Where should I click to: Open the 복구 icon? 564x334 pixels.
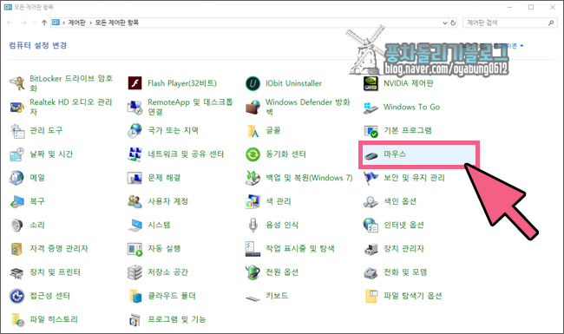16,201
